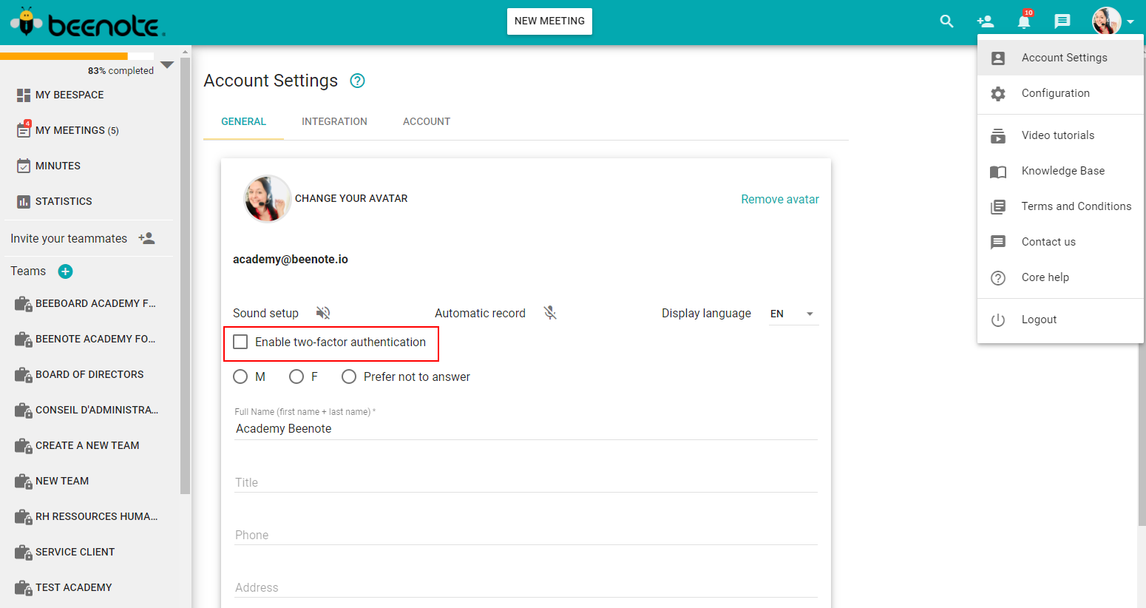1146x608 pixels.
Task: Click the profile avatar photo in settings
Action: pos(268,199)
